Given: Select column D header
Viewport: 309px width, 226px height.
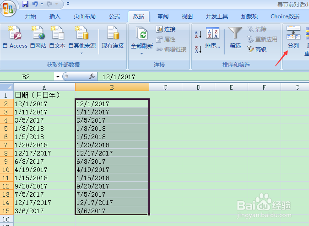Looking at the screenshot, I should 198,87.
